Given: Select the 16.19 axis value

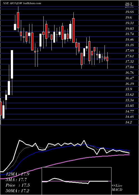Looking at the screenshot, I should pyautogui.click(x=130, y=84).
